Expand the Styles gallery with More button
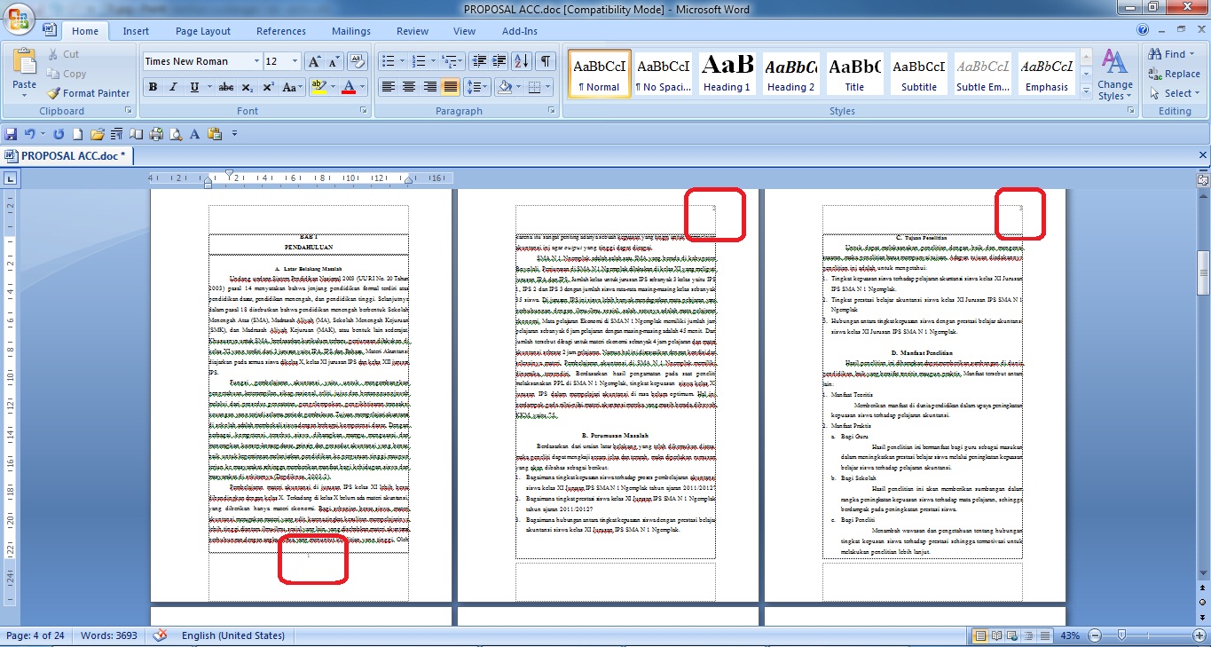The width and height of the screenshot is (1211, 647). point(1086,92)
